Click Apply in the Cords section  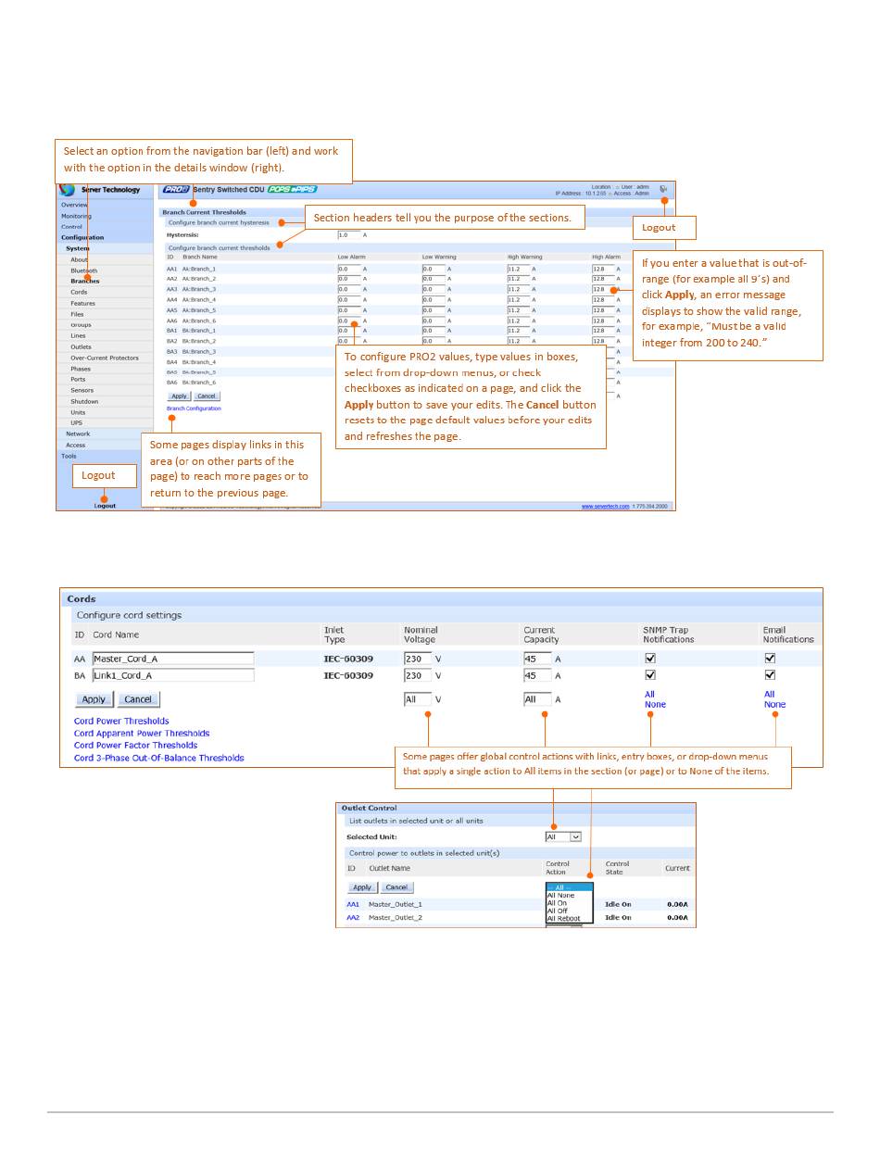pyautogui.click(x=94, y=699)
